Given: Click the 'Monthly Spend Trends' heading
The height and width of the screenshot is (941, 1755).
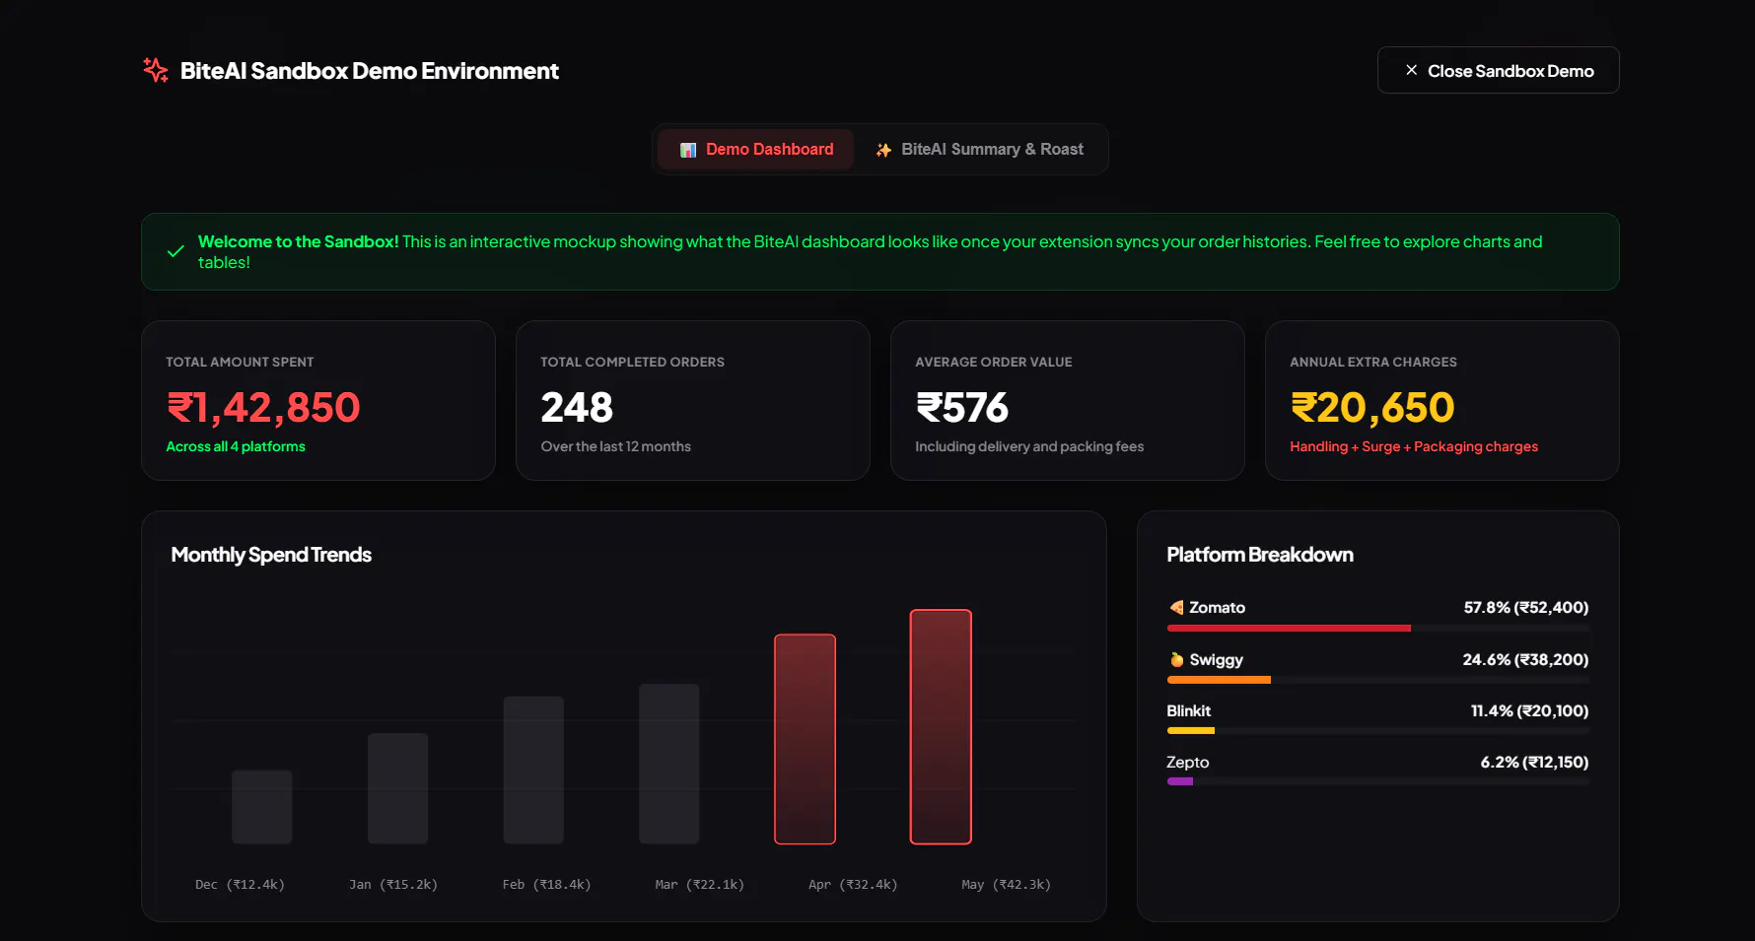Looking at the screenshot, I should [271, 555].
